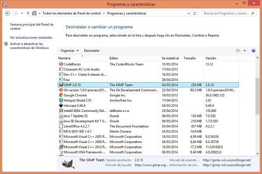Click date 22/04/2014 in Git row
This screenshot has height=174, width=262.
[170, 90]
